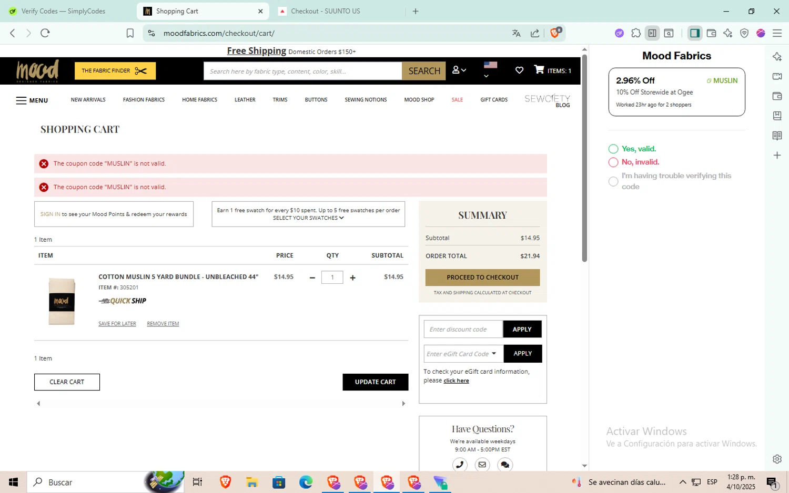Add a sidebar item with plus icon
This screenshot has height=493, width=789.
click(x=777, y=155)
